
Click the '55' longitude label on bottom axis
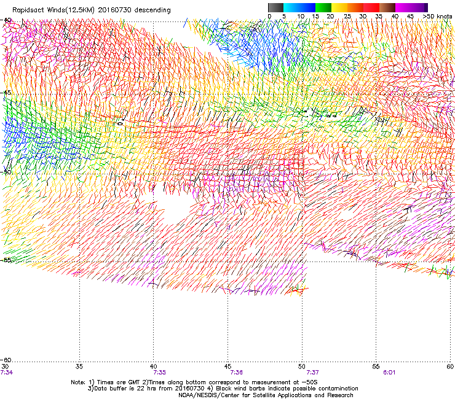[x=376, y=366]
